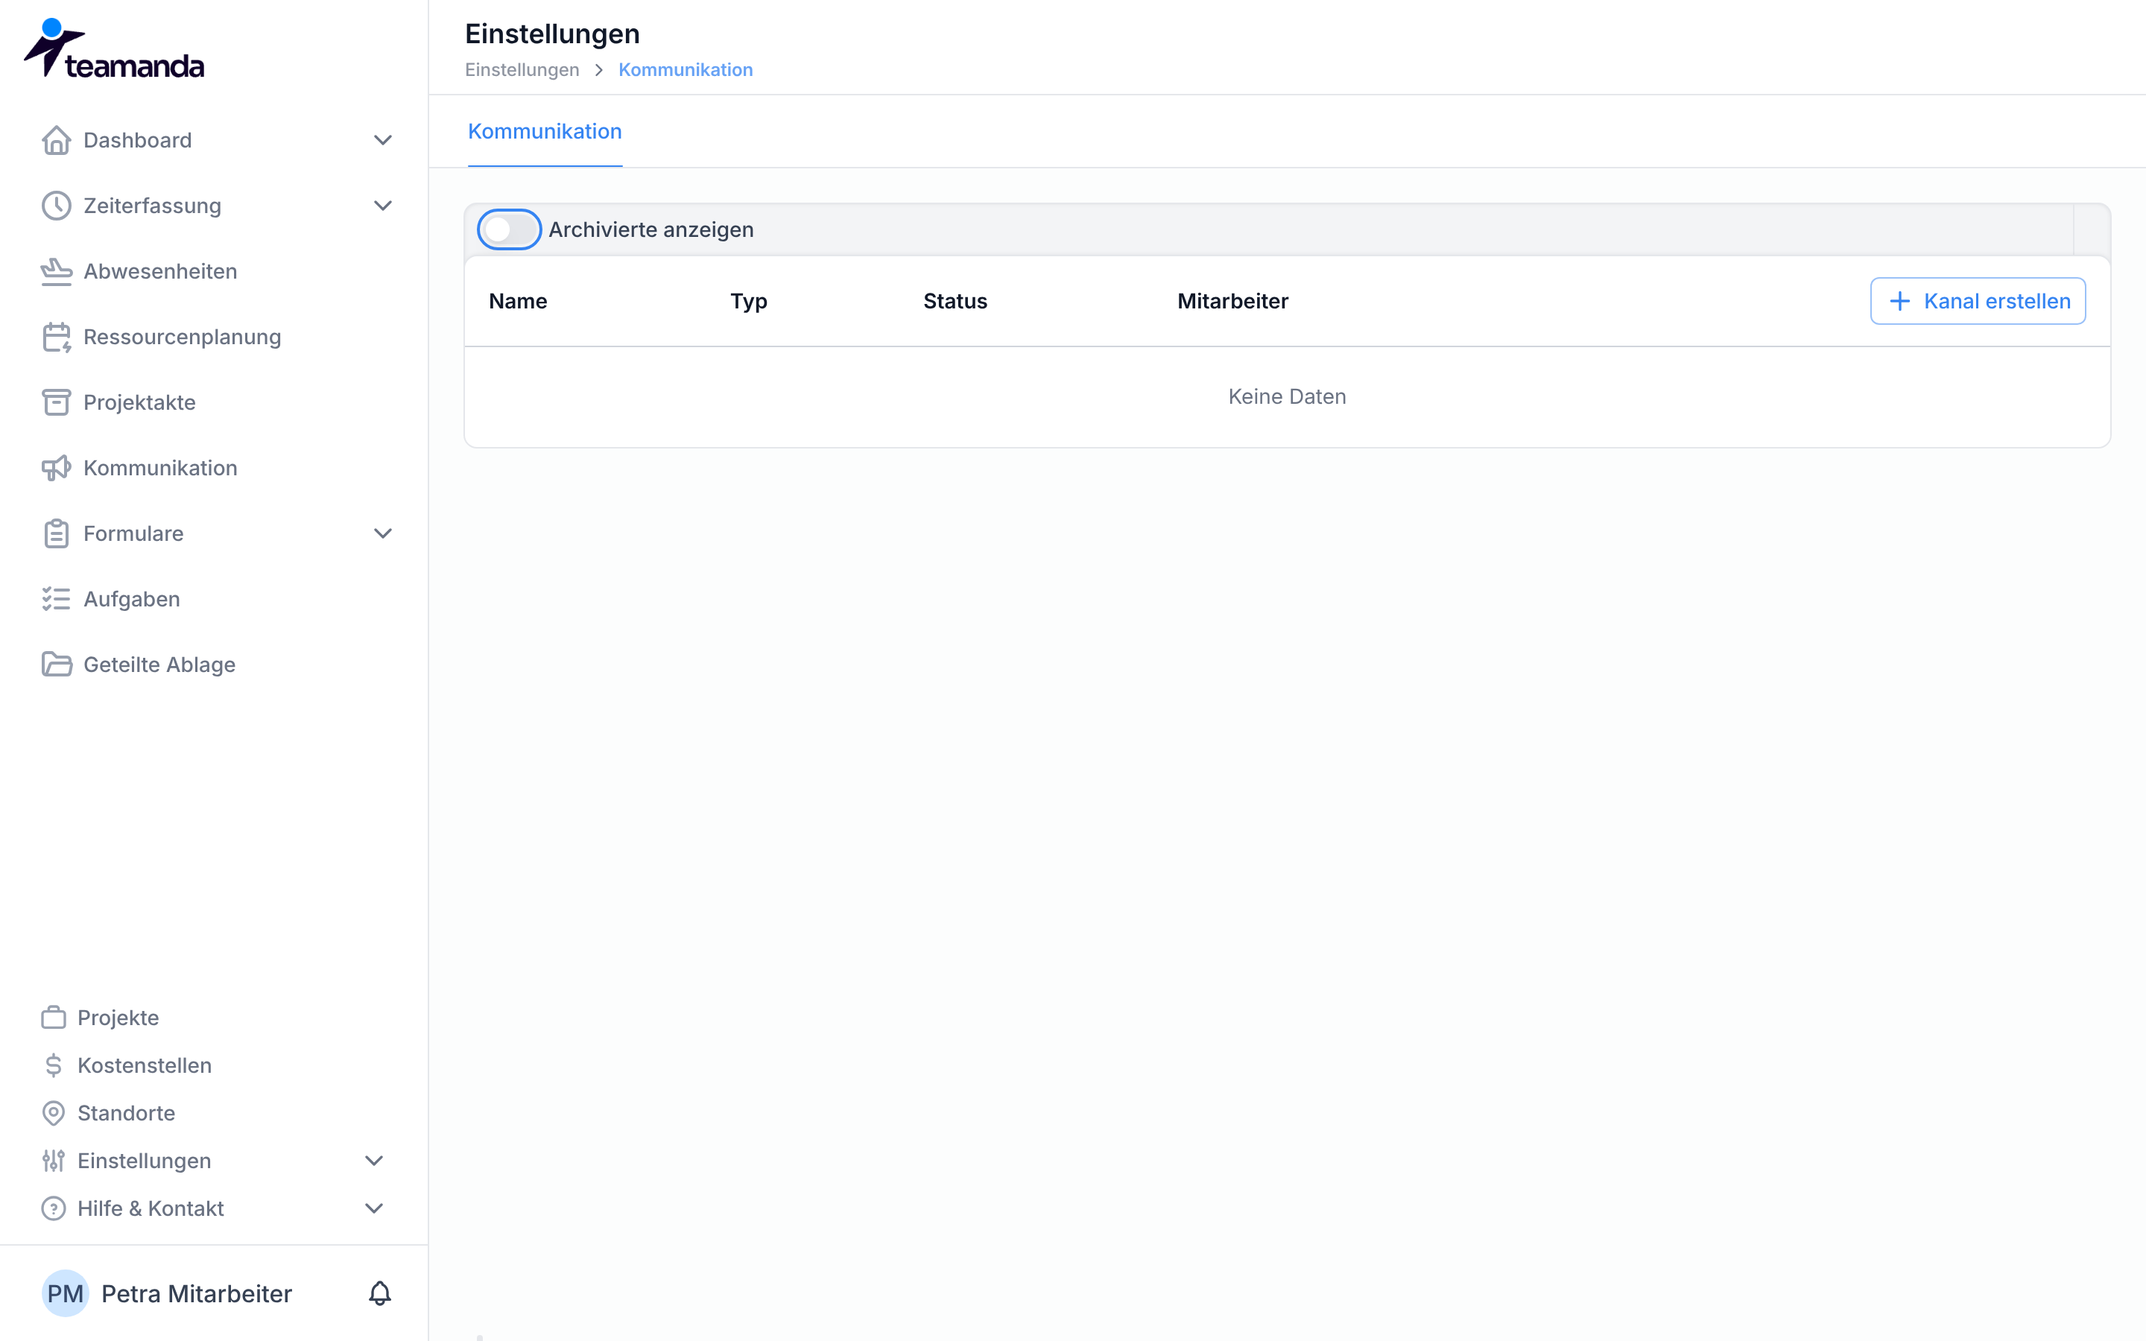Expand the Zeiterfassung submenu arrow

(x=383, y=206)
